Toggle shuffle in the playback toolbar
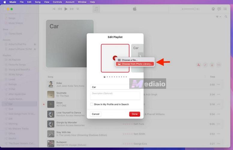Screen dimensions: 233x150 tap(54, 9)
